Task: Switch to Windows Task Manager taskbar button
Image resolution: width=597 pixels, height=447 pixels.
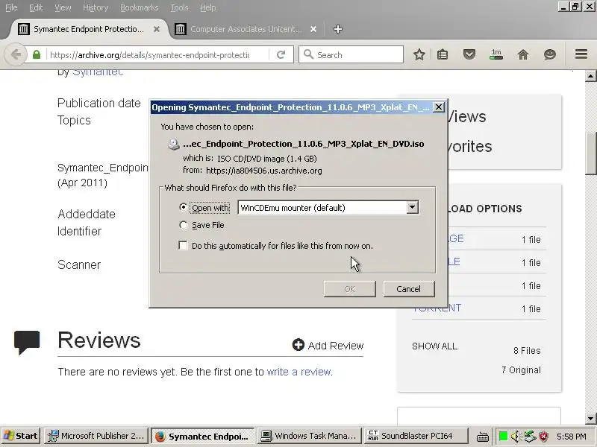Action: pyautogui.click(x=309, y=436)
